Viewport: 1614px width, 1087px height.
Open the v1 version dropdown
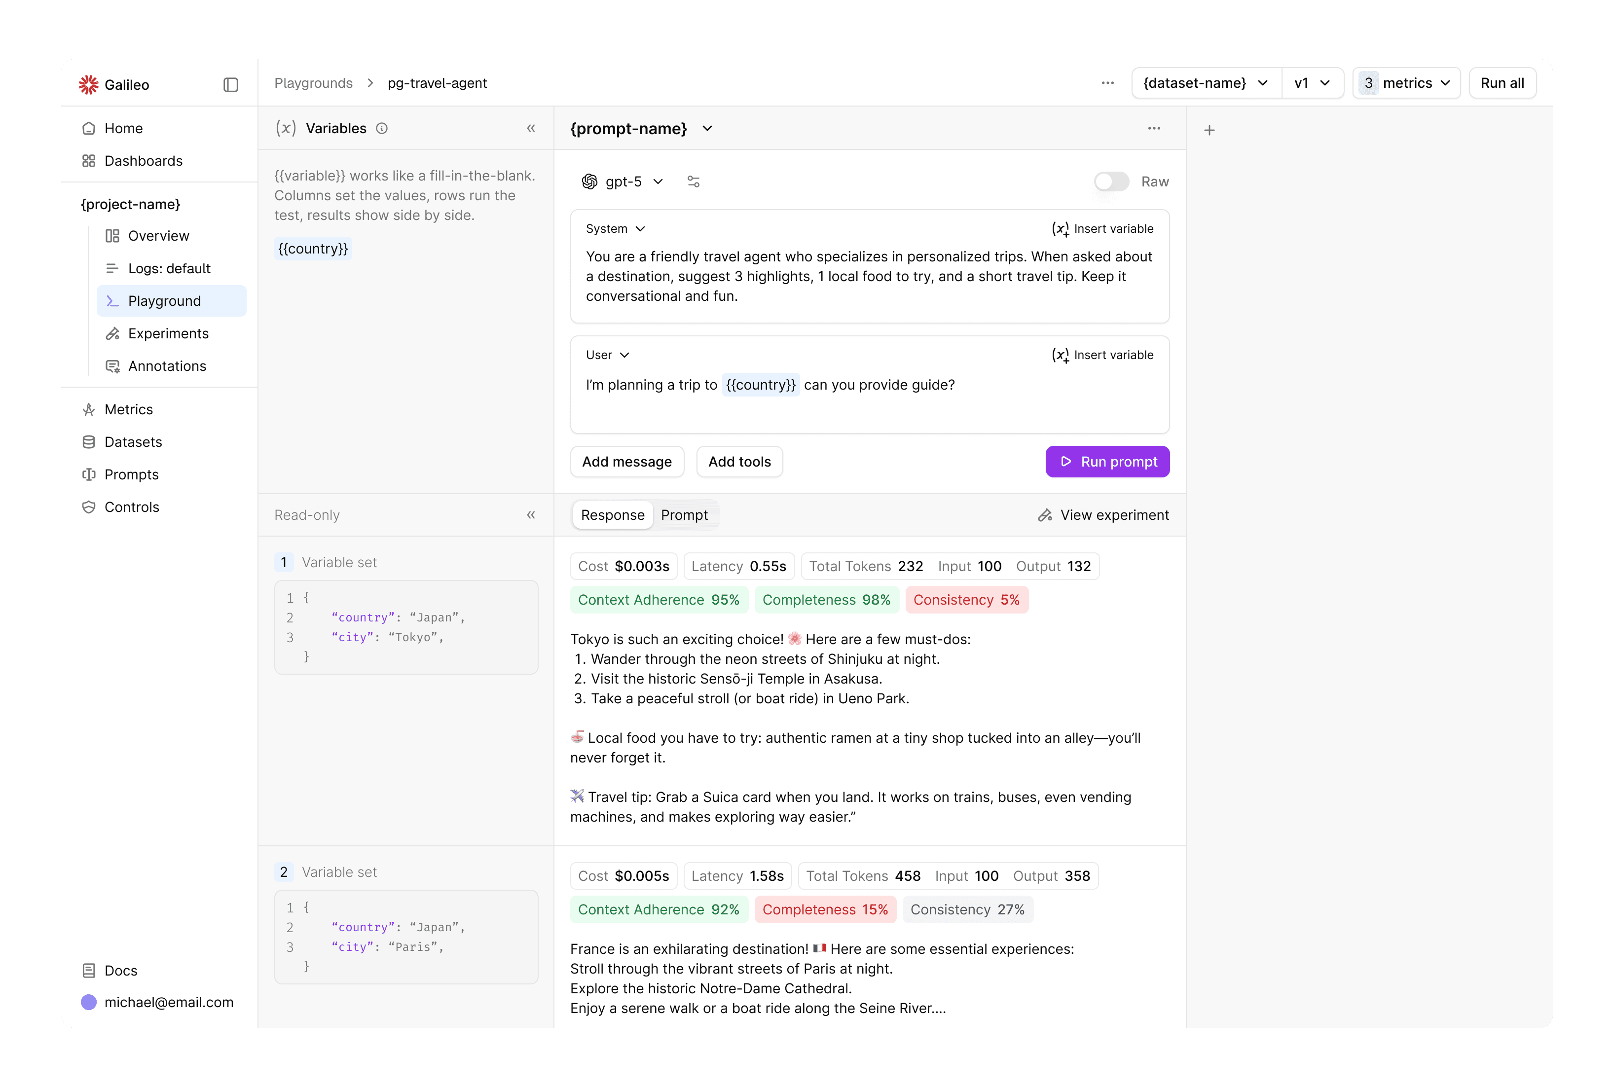(1312, 83)
